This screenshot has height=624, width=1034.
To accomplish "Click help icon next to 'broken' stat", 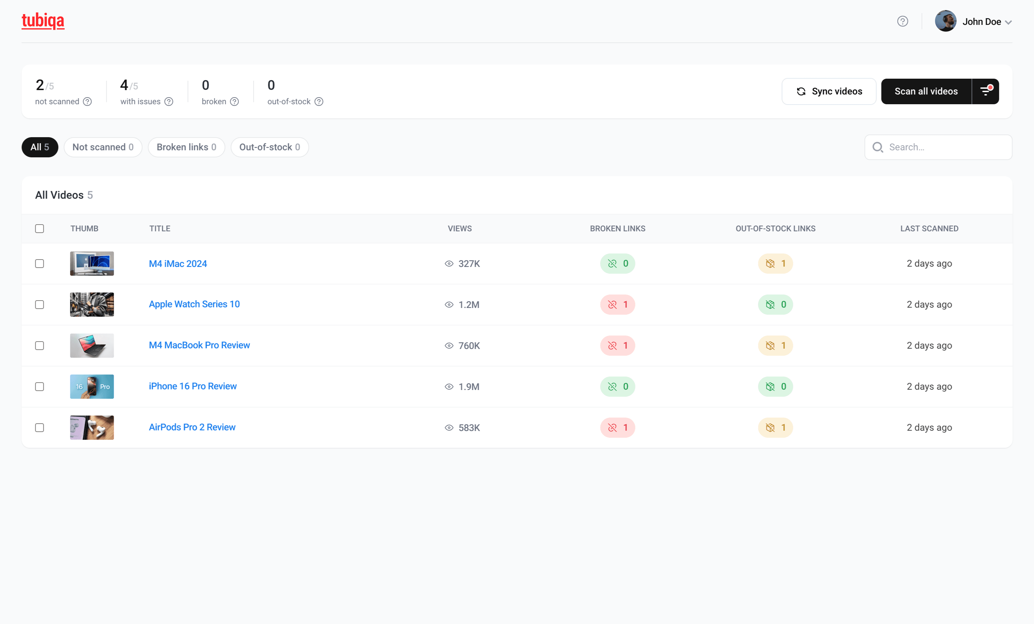I will click(x=235, y=102).
